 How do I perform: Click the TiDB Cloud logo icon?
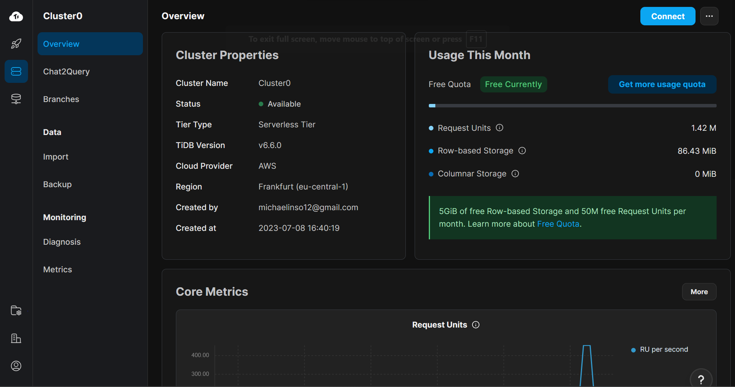pos(16,16)
